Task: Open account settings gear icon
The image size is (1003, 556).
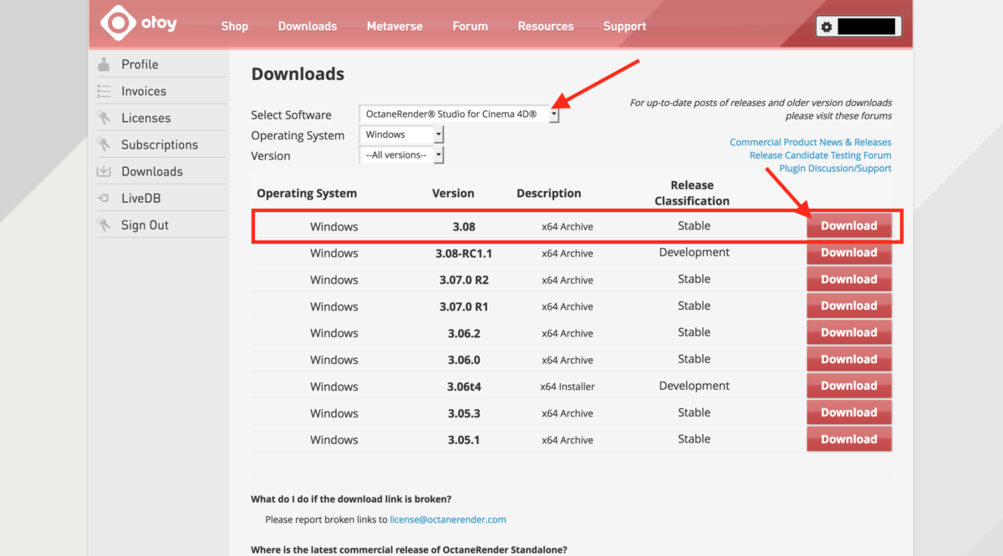Action: point(827,27)
